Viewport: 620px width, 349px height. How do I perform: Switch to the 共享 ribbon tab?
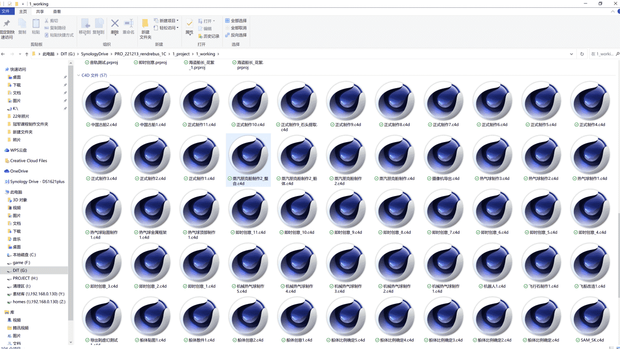(40, 11)
